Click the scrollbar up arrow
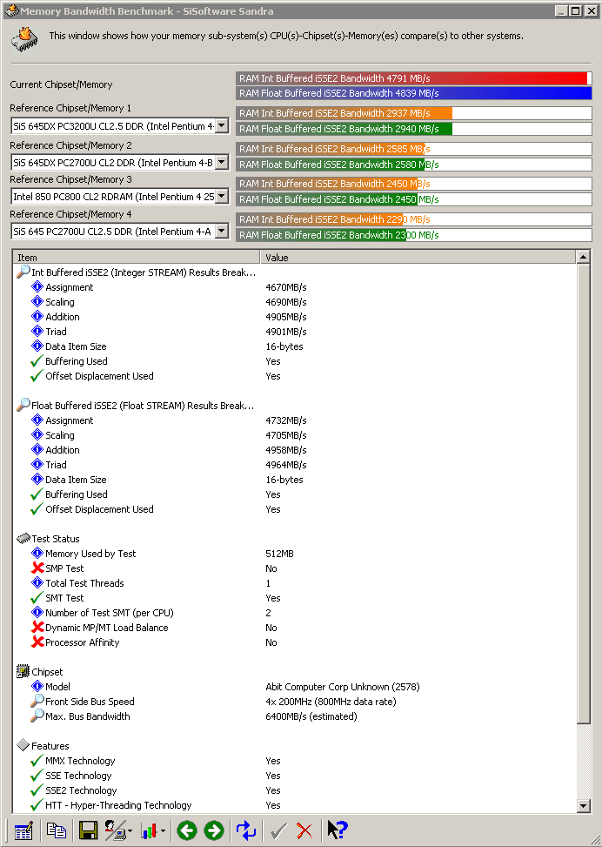The image size is (602, 847). [583, 258]
